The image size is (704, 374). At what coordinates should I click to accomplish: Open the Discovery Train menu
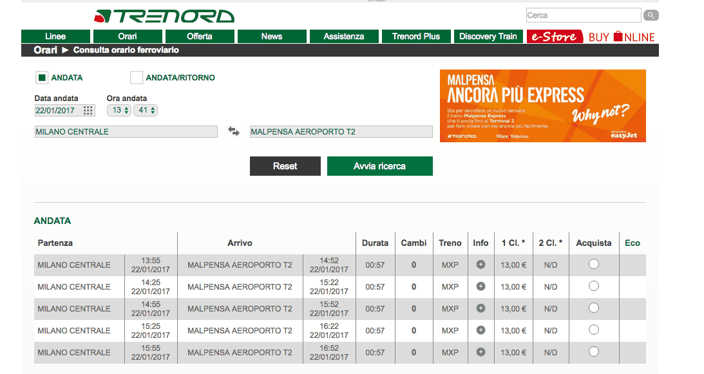tap(488, 36)
